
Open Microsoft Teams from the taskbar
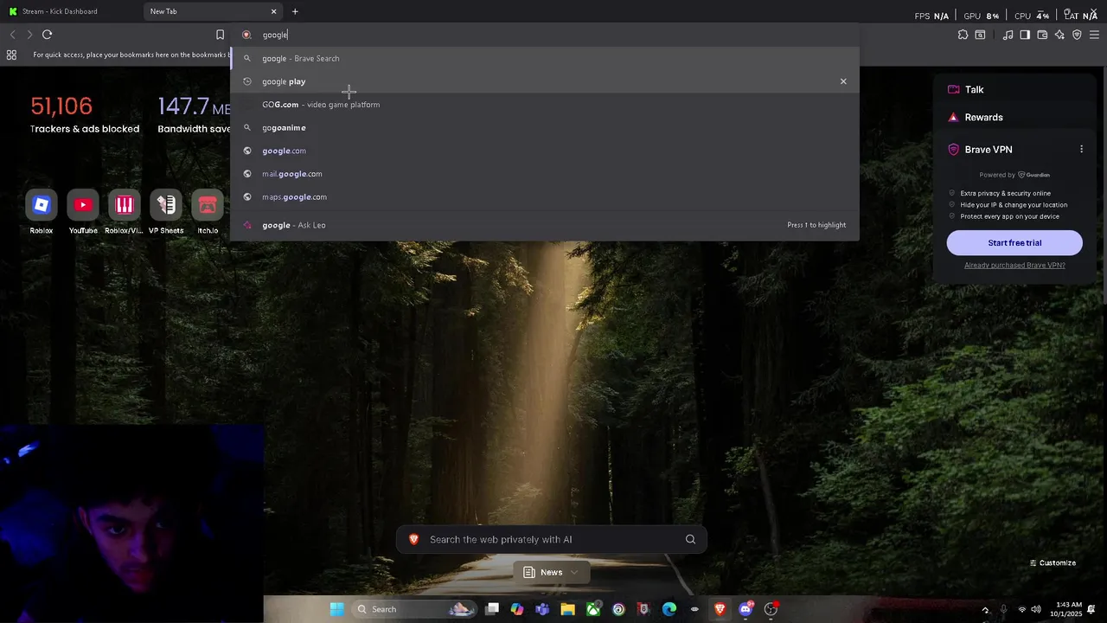tap(542, 609)
